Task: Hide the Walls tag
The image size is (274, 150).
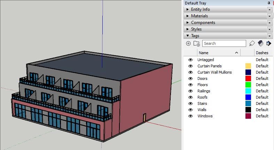Action: (x=190, y=110)
